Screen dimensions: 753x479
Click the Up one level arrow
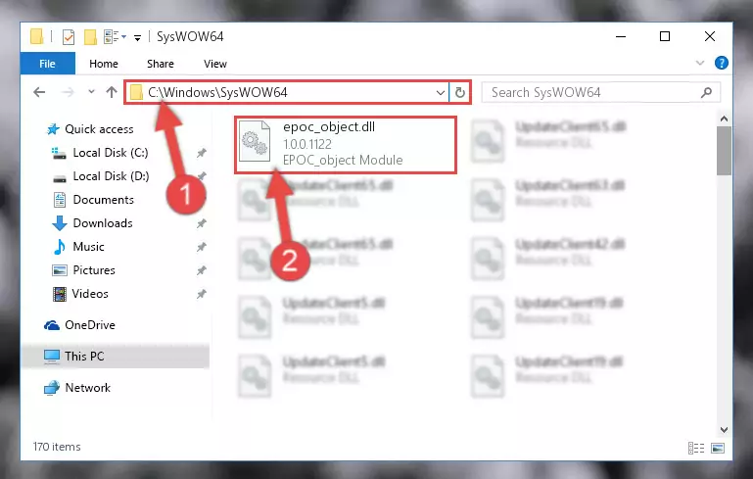click(112, 92)
